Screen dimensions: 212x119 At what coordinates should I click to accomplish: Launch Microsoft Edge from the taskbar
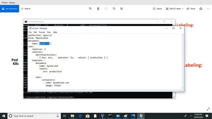tap(80, 116)
